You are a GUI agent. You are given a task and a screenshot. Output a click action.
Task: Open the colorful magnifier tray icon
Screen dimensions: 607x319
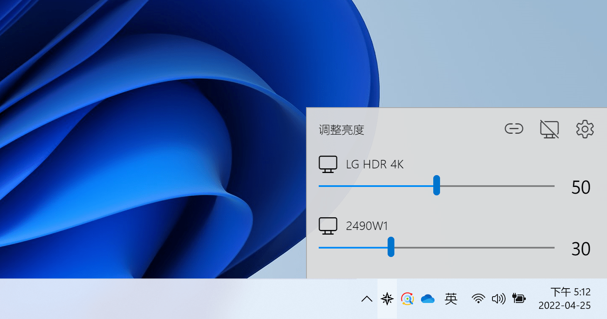coord(407,299)
